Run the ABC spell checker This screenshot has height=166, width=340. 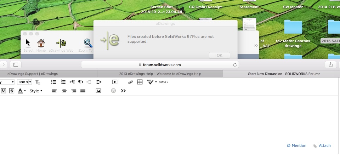150,82
